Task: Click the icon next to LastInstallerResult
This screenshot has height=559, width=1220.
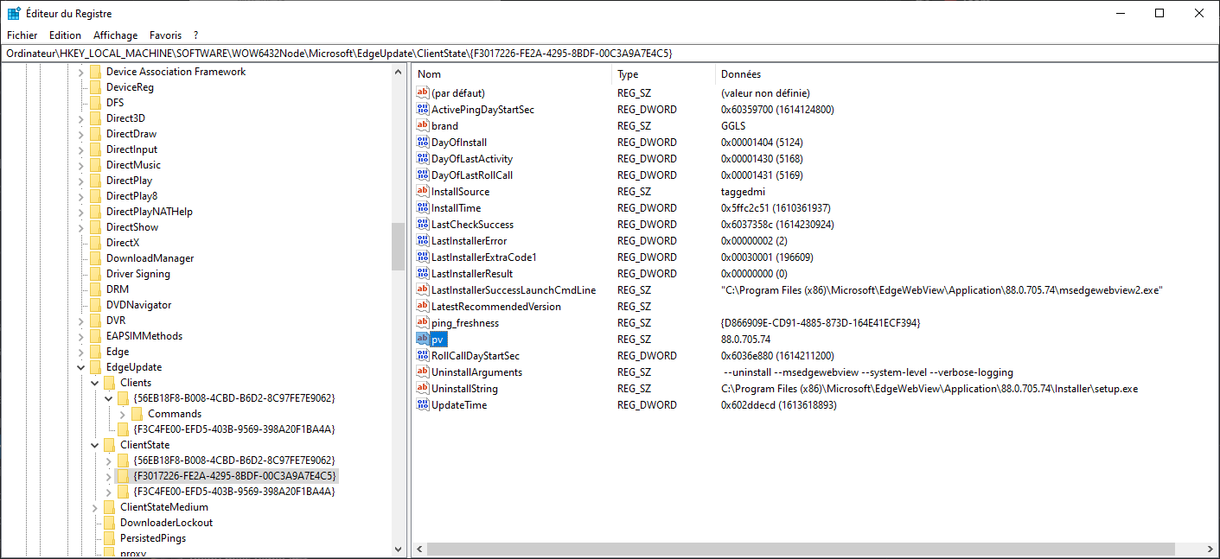Action: click(x=423, y=273)
